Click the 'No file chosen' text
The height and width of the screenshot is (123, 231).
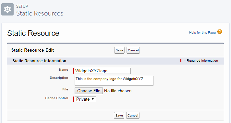[118, 91]
